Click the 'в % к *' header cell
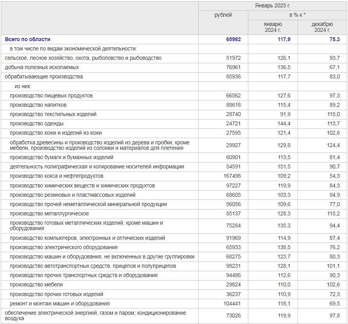Image resolution: width=348 pixels, height=324 pixels. 297,15
